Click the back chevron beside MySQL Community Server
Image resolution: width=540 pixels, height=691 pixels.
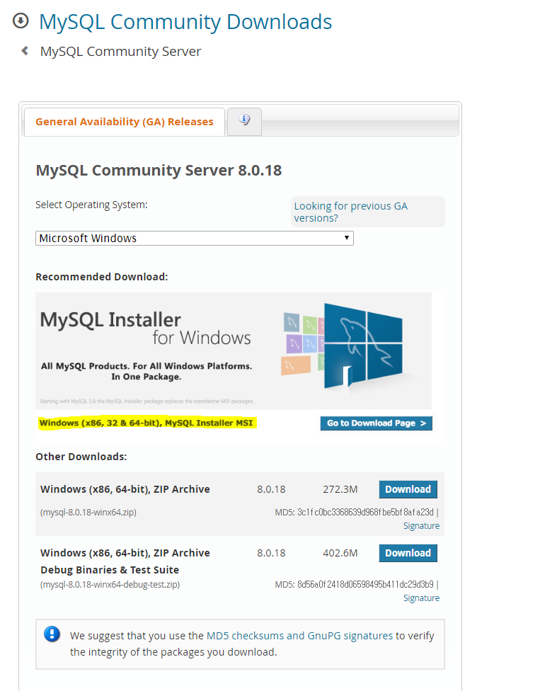pos(25,51)
